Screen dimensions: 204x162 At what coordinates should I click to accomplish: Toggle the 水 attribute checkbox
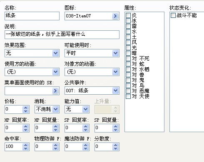click(128, 32)
